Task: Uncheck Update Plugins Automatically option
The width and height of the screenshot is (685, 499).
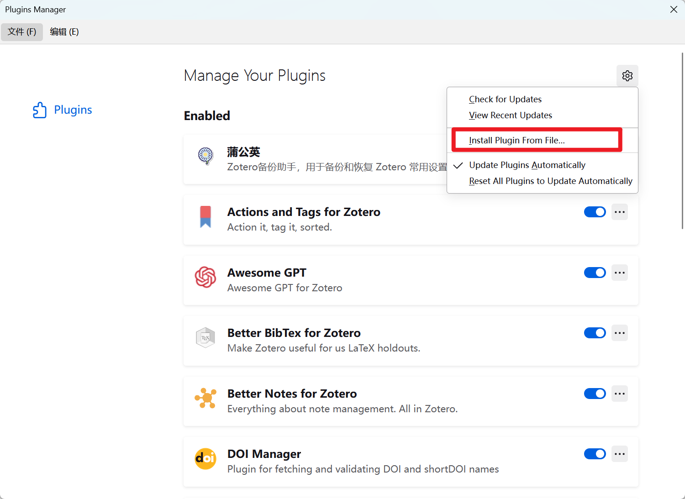Action: click(527, 165)
